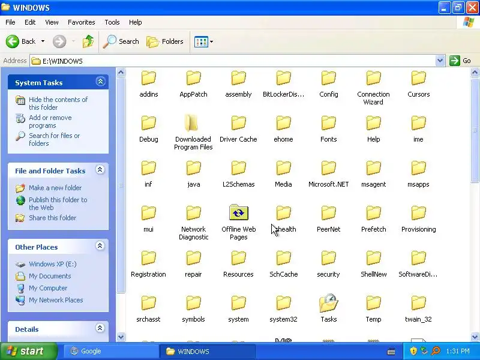480x360 pixels.
Task: Open the AppPatch folder icon
Action: click(193, 78)
